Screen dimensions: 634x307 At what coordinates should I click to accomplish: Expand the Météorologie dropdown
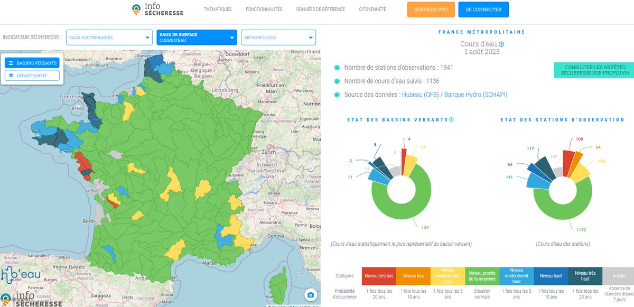(278, 38)
